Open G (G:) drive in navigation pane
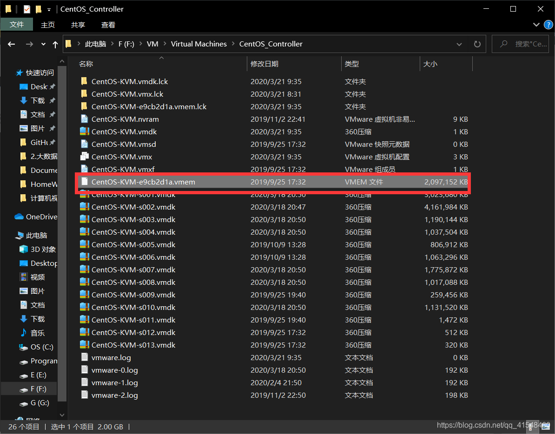 pos(34,402)
